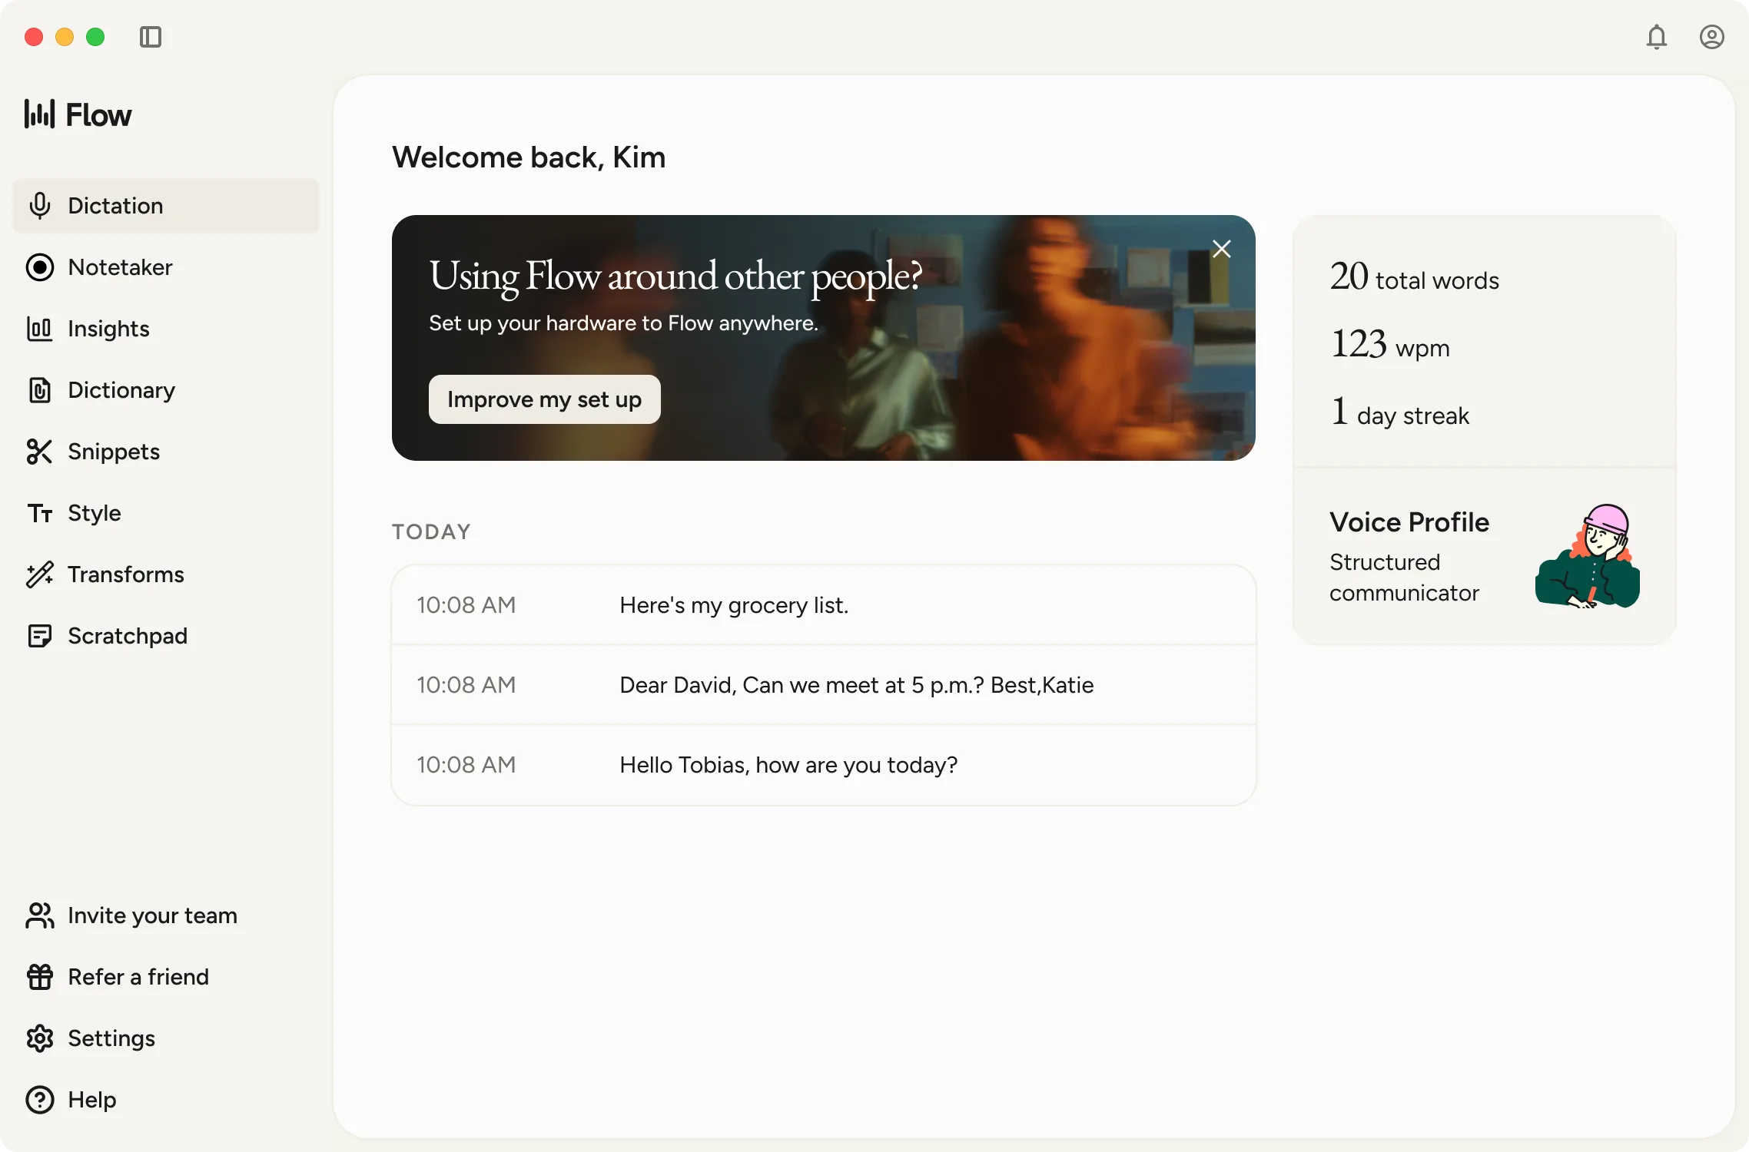Click the Help question mark icon
The height and width of the screenshot is (1152, 1749).
click(40, 1100)
